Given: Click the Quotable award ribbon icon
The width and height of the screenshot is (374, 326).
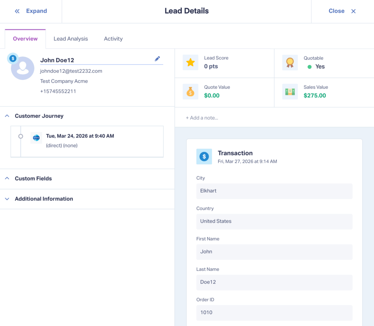Looking at the screenshot, I should coord(290,62).
